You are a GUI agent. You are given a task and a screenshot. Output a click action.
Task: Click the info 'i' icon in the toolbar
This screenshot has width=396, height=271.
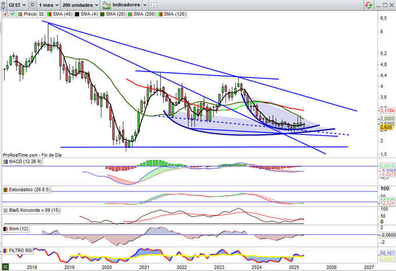tap(154, 5)
